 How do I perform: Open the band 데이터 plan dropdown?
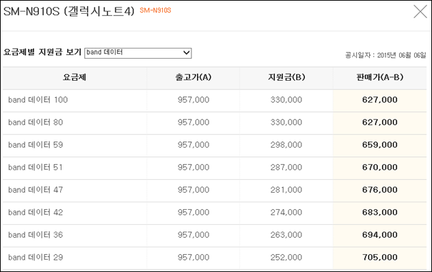(x=138, y=53)
